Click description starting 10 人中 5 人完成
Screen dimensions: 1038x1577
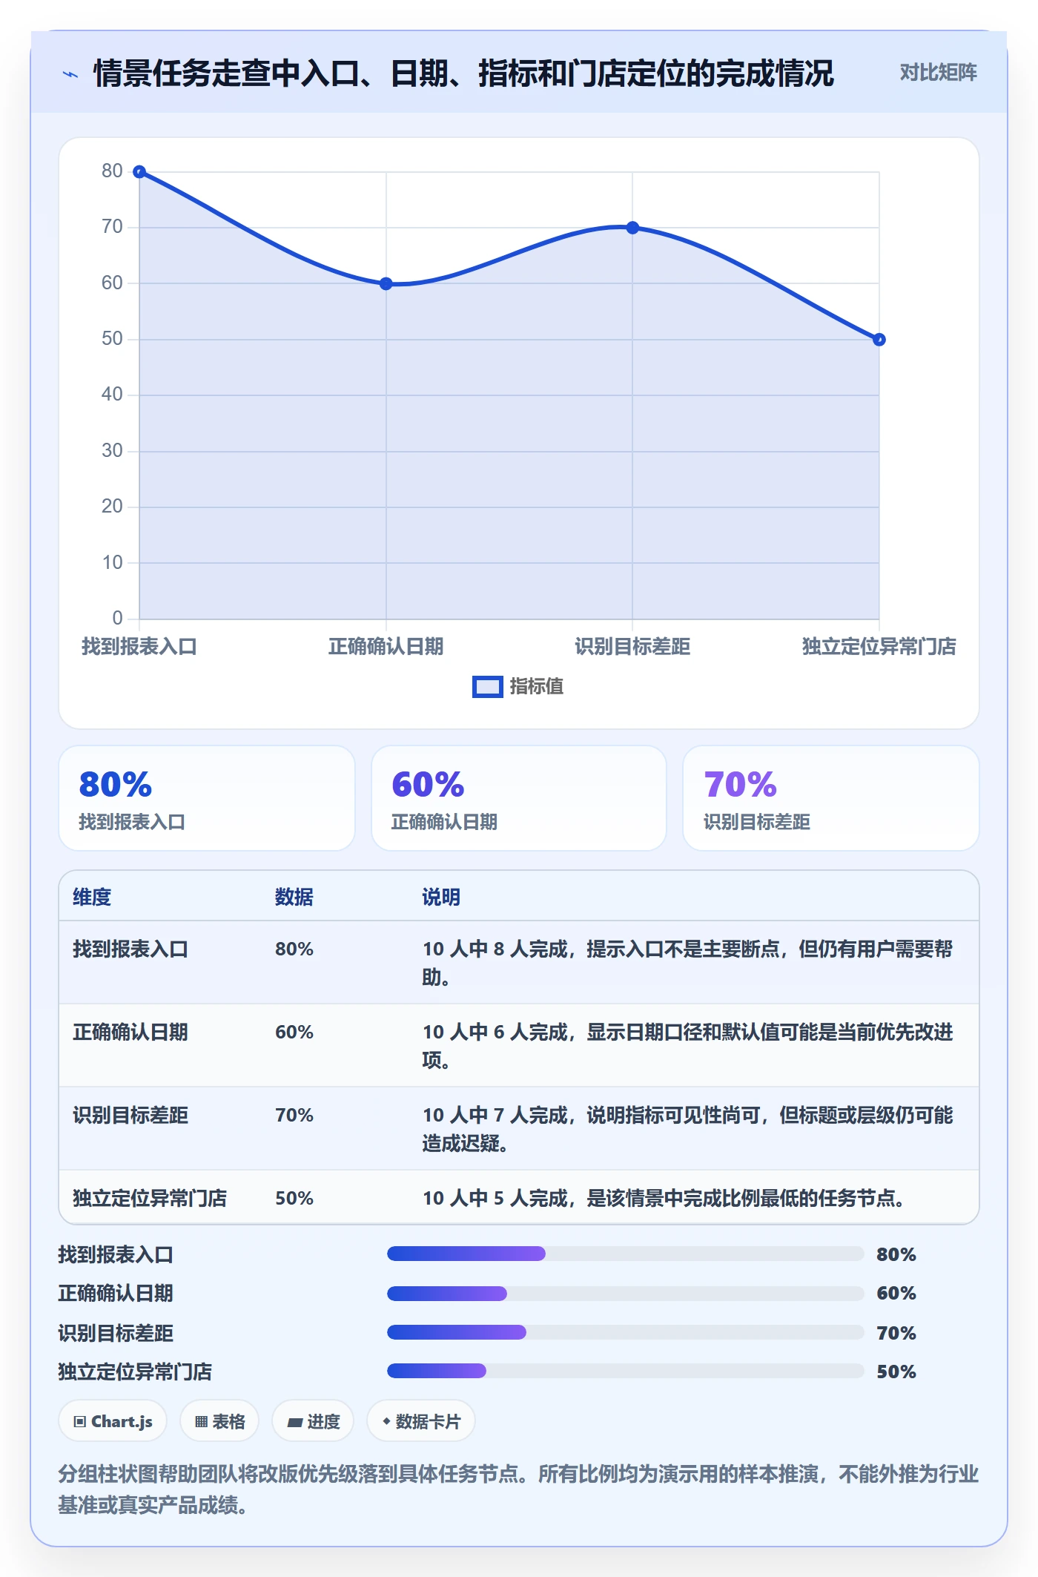[664, 1198]
